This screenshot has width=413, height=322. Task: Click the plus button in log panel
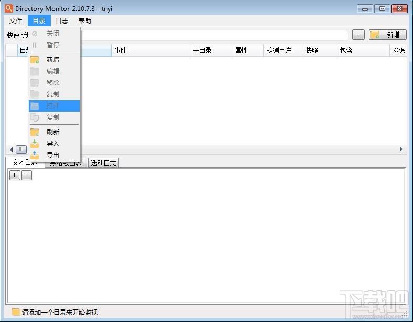pyautogui.click(x=15, y=175)
